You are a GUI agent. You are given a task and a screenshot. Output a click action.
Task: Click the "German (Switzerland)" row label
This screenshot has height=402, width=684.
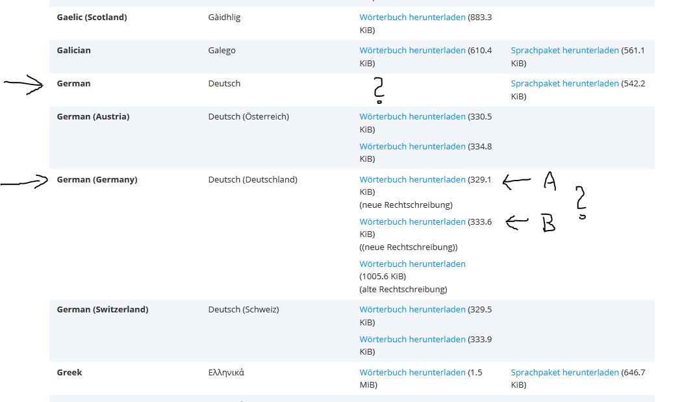[x=103, y=310]
